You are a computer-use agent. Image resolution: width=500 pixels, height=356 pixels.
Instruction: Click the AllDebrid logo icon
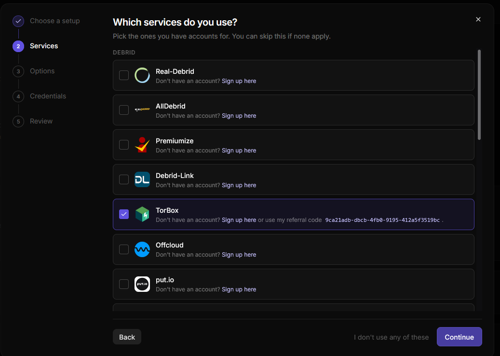click(142, 110)
